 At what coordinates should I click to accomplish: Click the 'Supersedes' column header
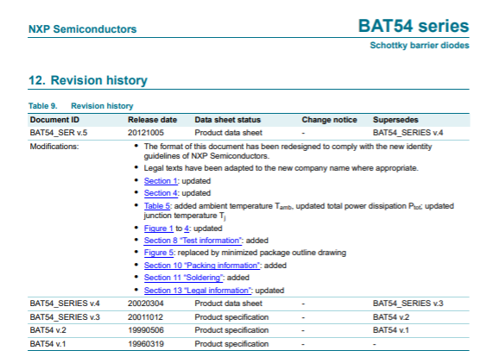pos(395,120)
